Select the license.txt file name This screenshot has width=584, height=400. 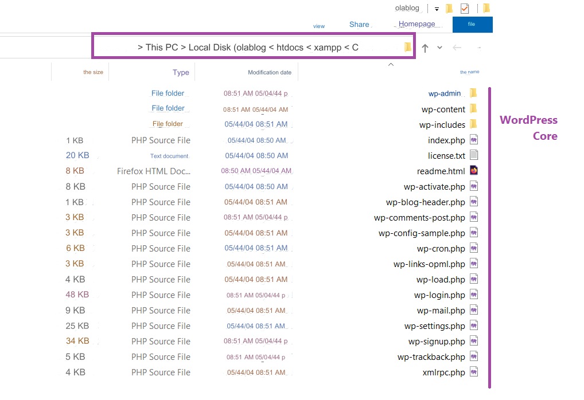[446, 155]
